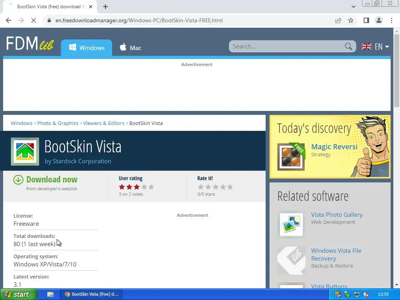This screenshot has width=400, height=300.
Task: Go back to the previous page
Action: coord(9,20)
